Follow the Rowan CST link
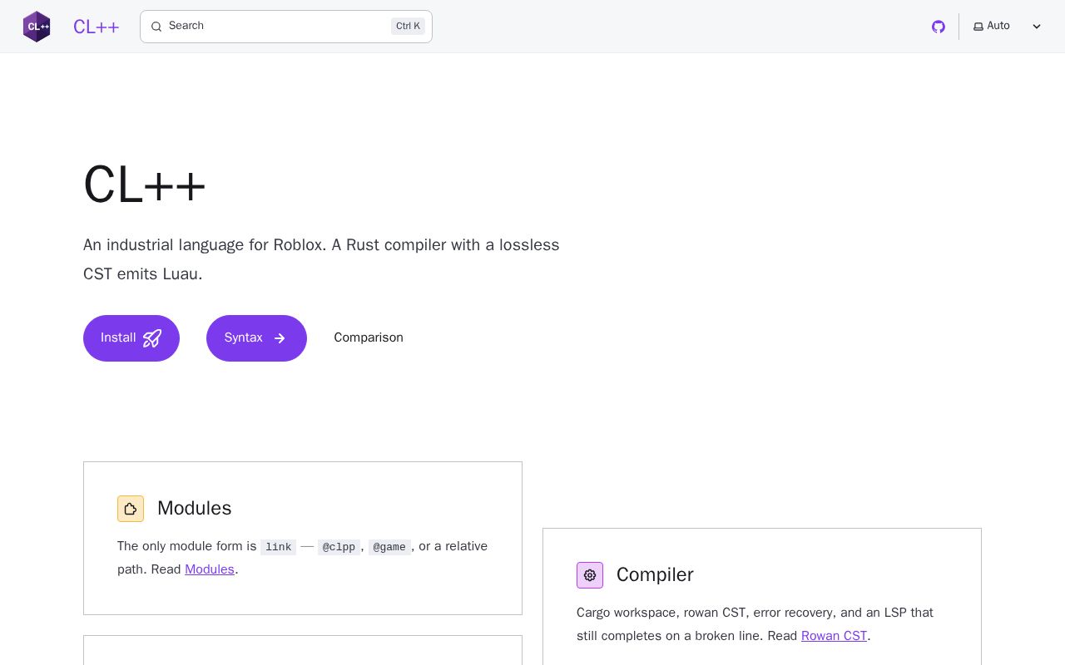1065x665 pixels. tap(834, 636)
